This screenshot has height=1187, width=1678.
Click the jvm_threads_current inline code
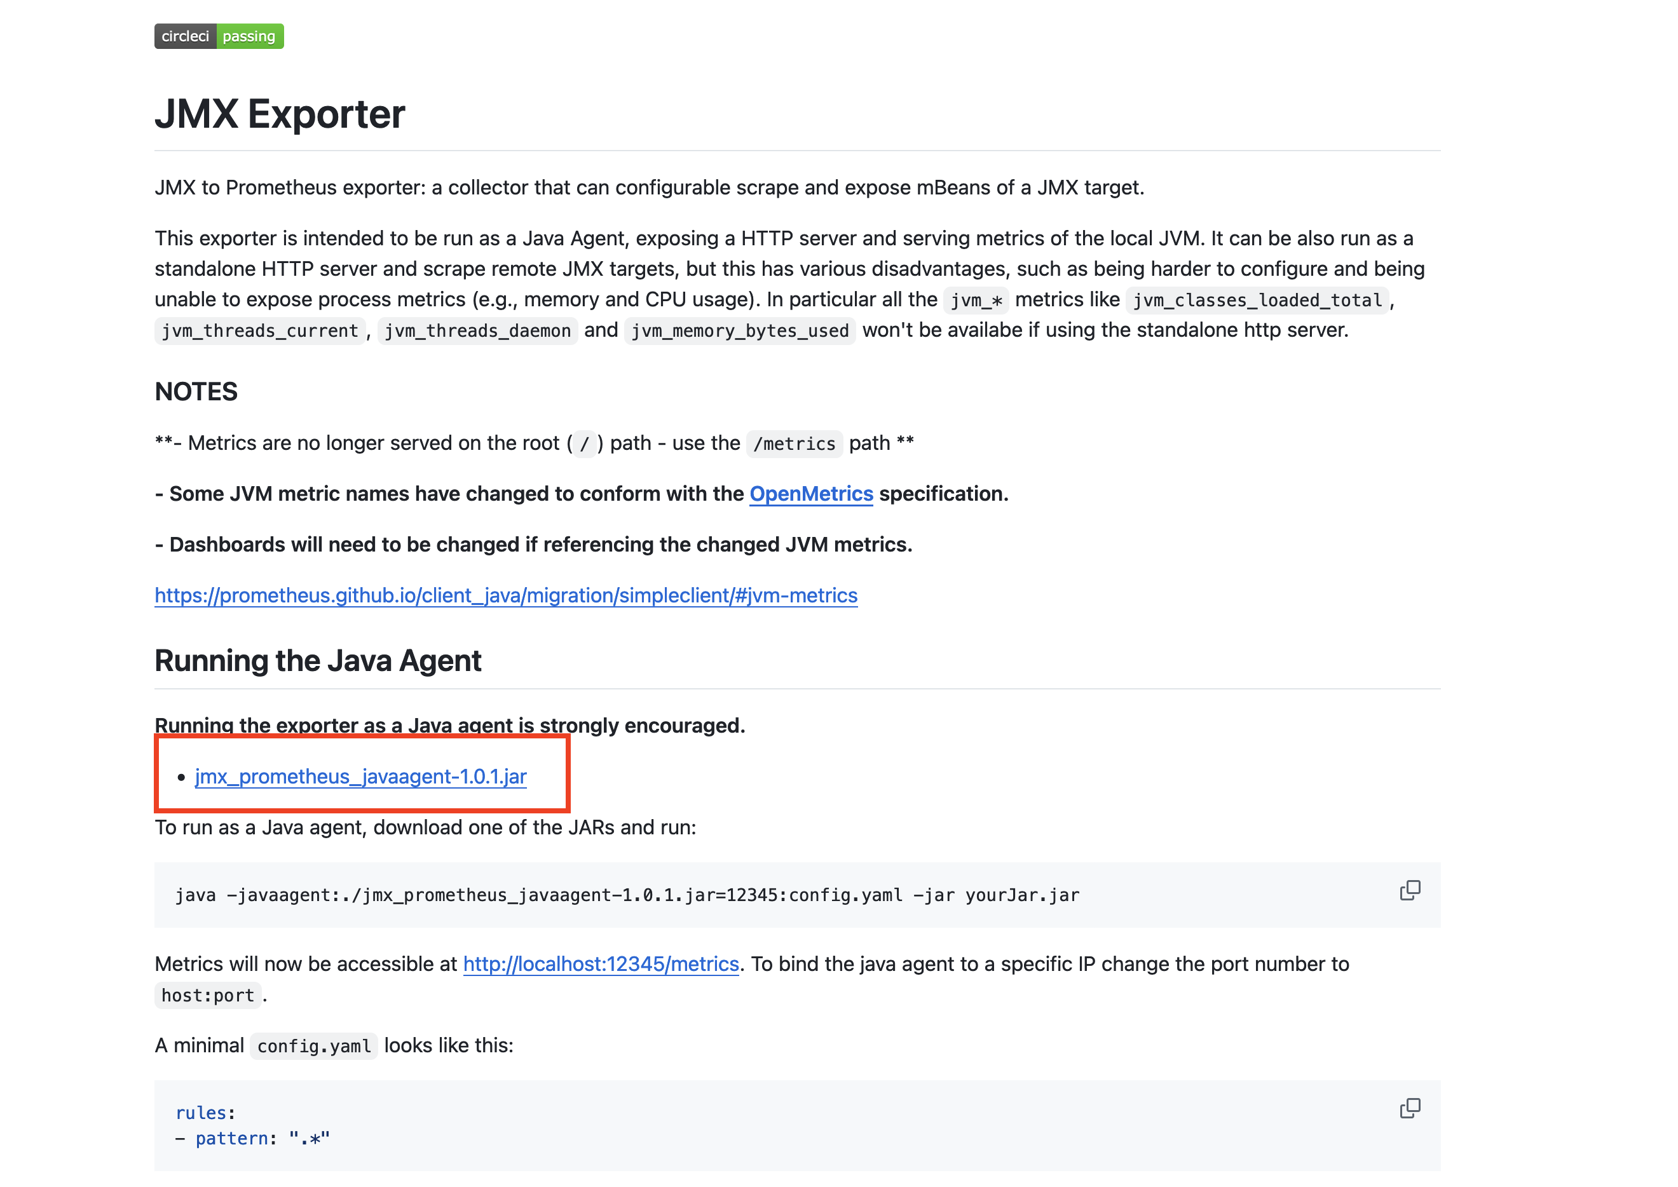(x=259, y=330)
